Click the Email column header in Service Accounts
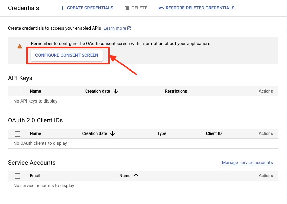 click(x=35, y=176)
